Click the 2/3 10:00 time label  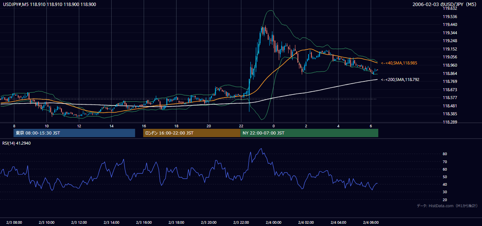click(x=46, y=222)
